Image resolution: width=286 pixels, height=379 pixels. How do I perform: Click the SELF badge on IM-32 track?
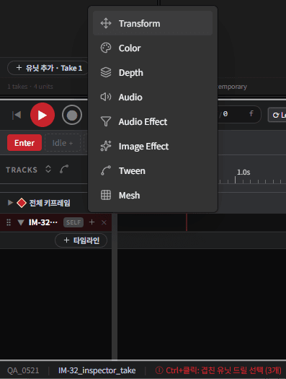73,222
